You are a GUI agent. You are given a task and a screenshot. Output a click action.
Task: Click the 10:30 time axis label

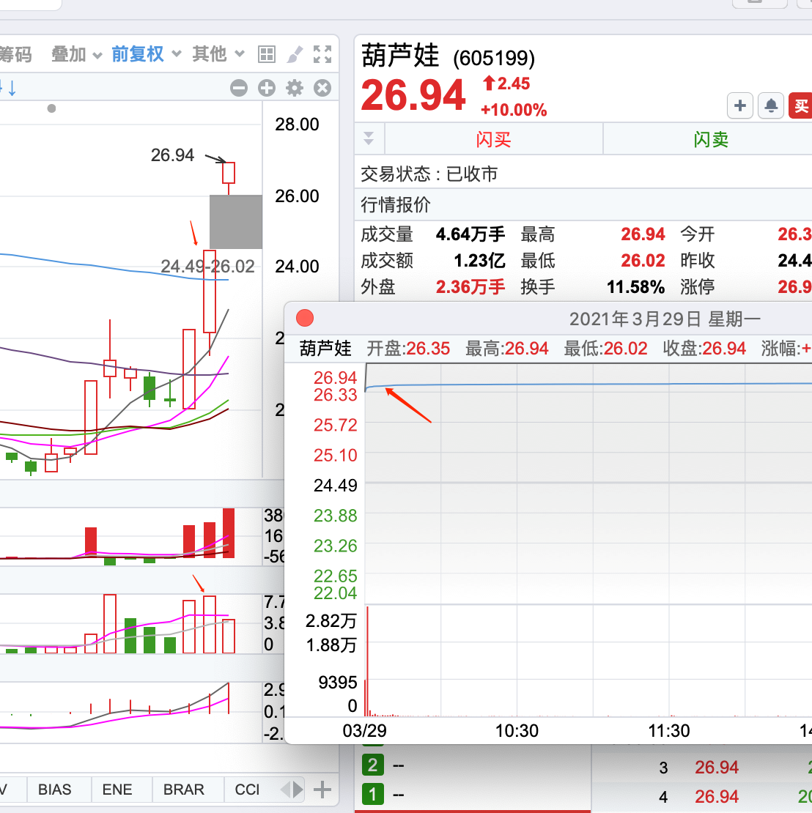tap(517, 730)
